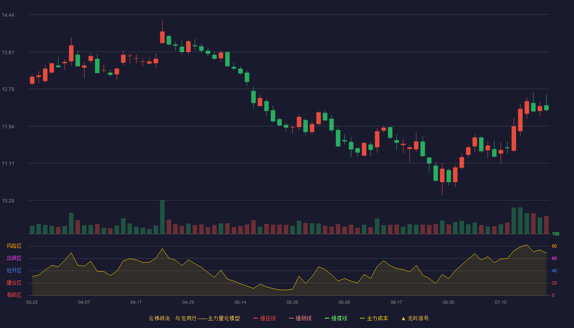The width and height of the screenshot is (574, 328).
Task: Click the 03-25 date label
Action: [x=32, y=302]
